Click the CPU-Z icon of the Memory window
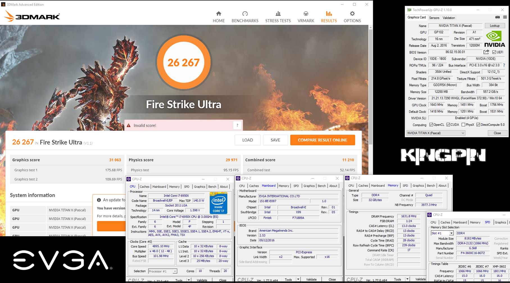This screenshot has height=283, width=510. (347, 178)
